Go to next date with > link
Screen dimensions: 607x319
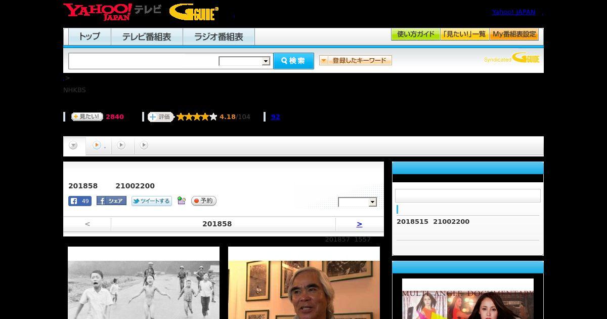pyautogui.click(x=359, y=224)
